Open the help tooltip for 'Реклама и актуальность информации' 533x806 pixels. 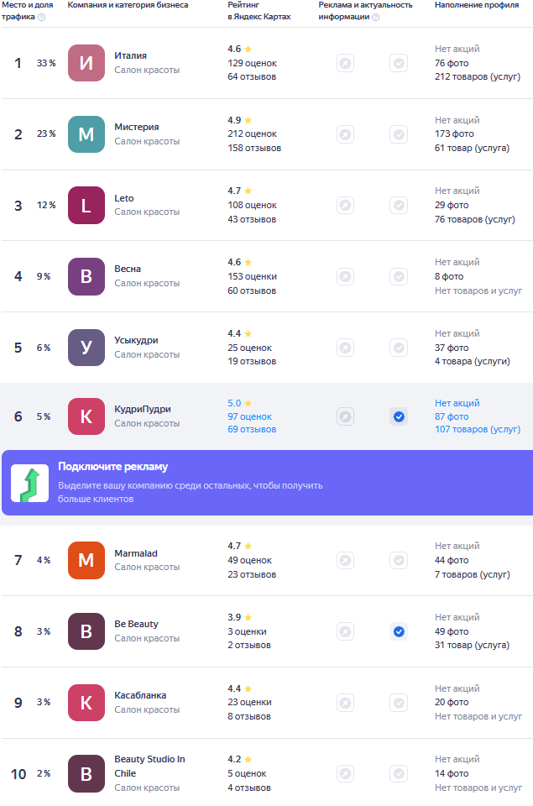click(x=376, y=17)
